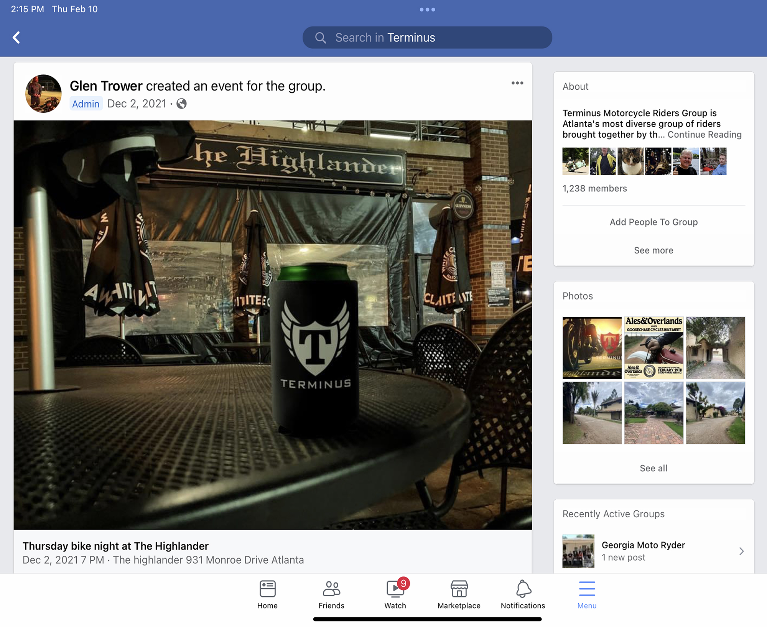Tap the search magnifier icon
Screen dimensions: 767x627
pos(321,38)
